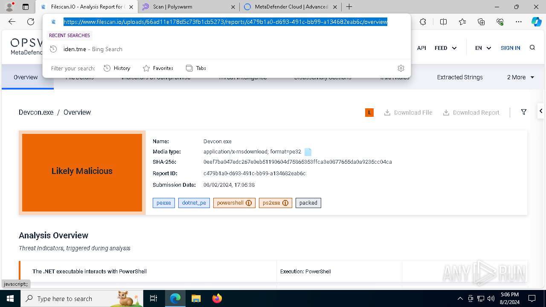Open Favorites star-list icon in toolbar
This screenshot has width=546, height=307.
(462, 22)
